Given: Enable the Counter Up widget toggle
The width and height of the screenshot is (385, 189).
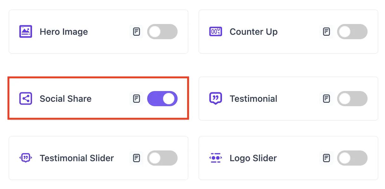Looking at the screenshot, I should click(x=352, y=31).
